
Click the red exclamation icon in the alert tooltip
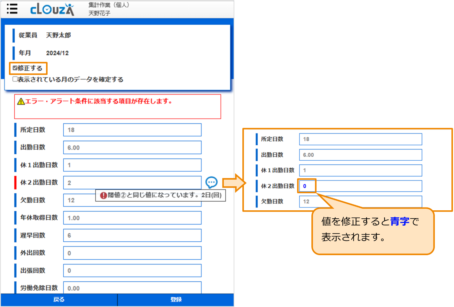point(103,195)
